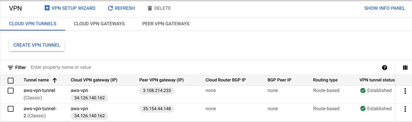Screen dimensions: 412x122
Task: Click the Filter lines icon
Action: (x=11, y=67)
